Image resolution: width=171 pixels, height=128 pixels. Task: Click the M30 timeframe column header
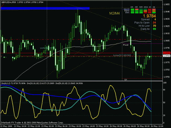[146, 7]
